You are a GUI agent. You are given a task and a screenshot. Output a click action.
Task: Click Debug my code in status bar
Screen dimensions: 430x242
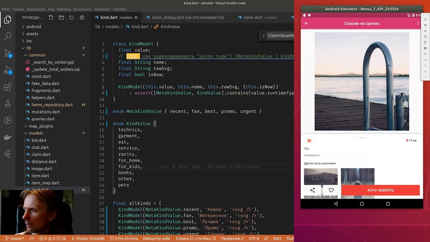(157, 238)
